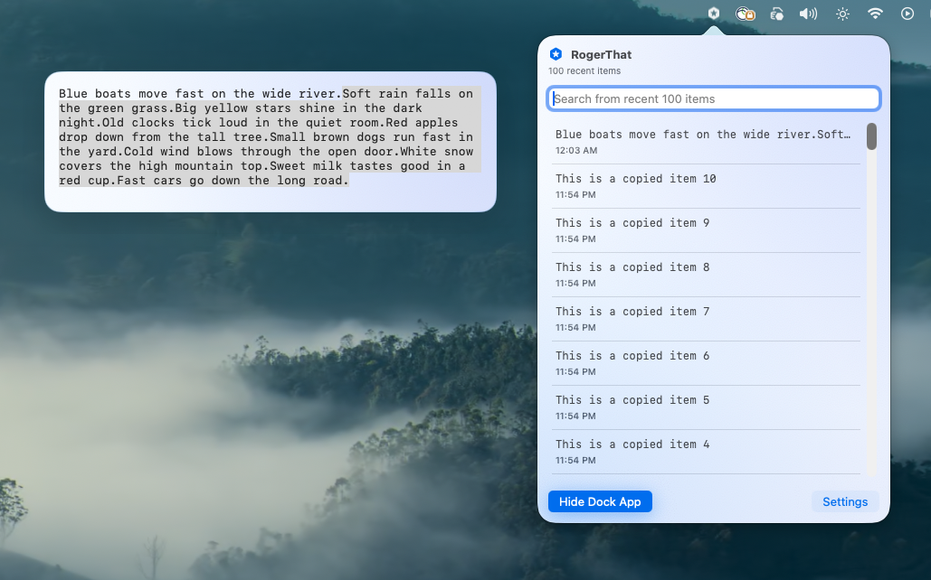Select 'This is a copied item 8'
Image resolution: width=931 pixels, height=580 pixels.
point(706,276)
